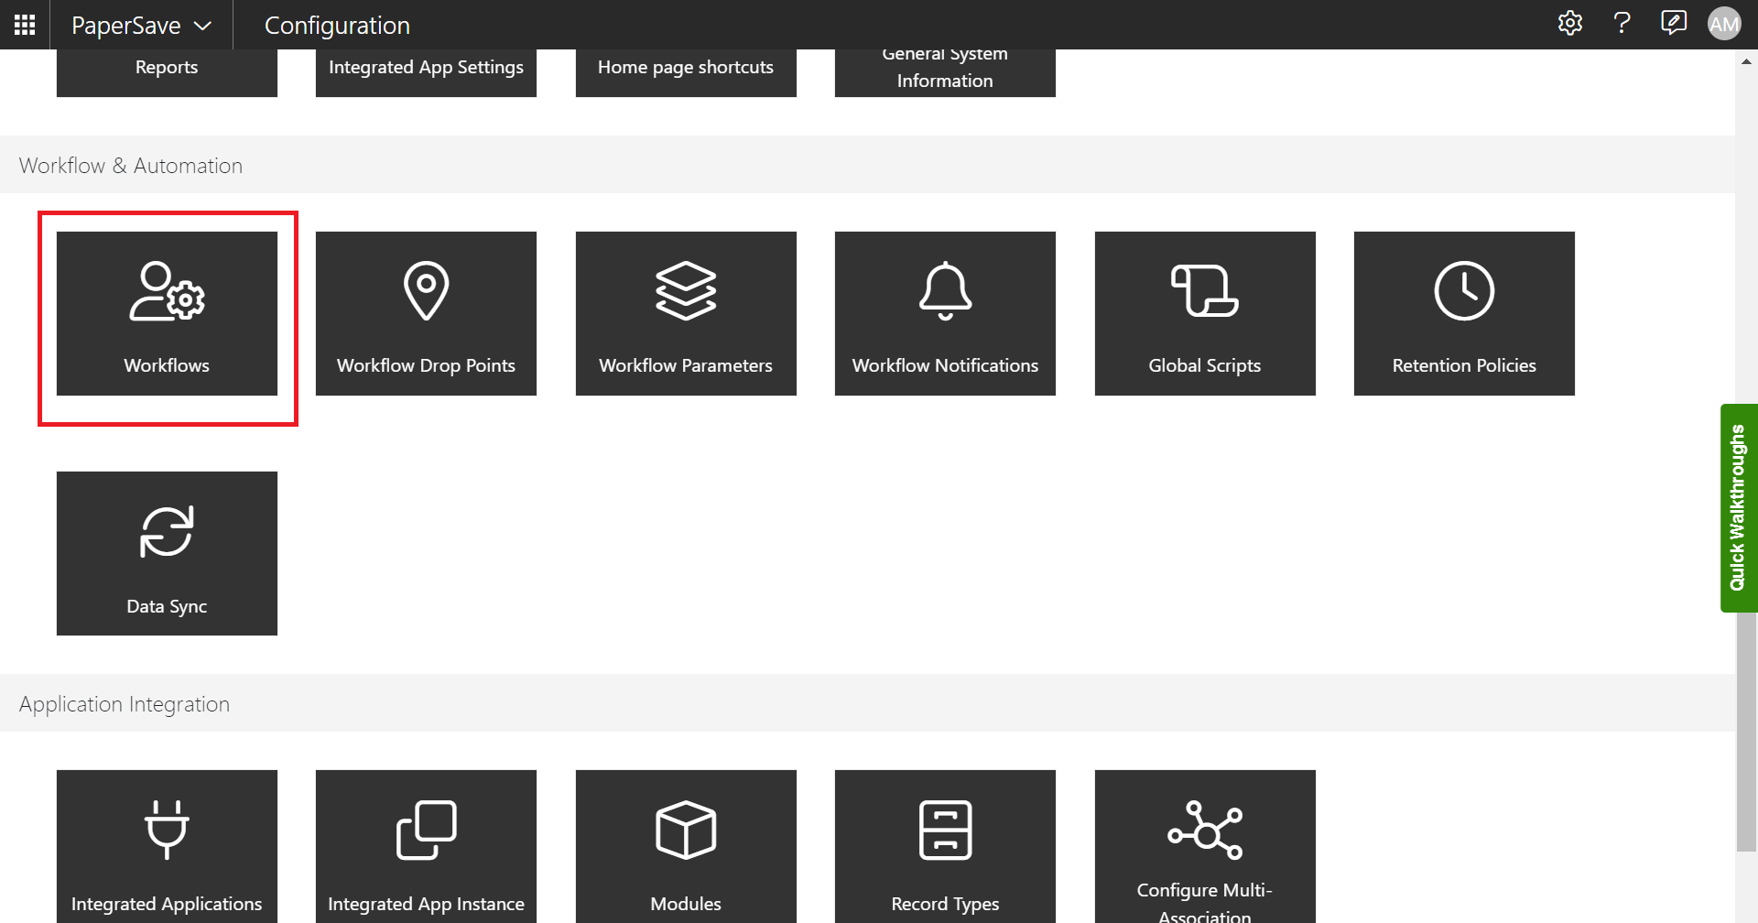
Task: Open Configure Multi-Association tile
Action: click(x=1205, y=846)
